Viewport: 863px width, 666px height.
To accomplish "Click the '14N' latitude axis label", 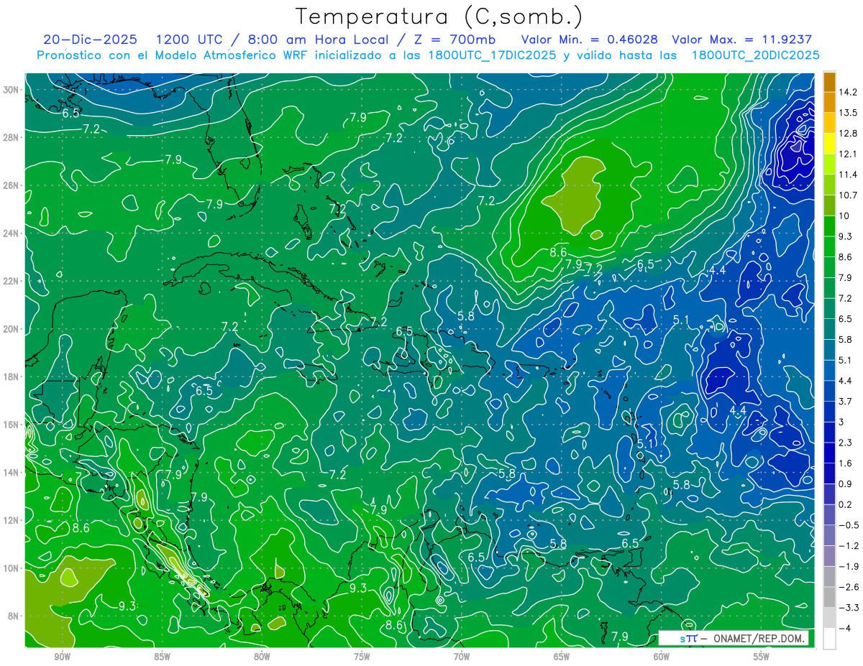I will (10, 472).
